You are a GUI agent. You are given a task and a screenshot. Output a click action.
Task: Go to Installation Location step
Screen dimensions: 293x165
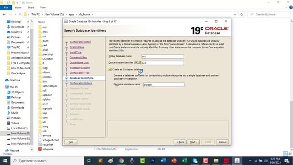(80, 68)
